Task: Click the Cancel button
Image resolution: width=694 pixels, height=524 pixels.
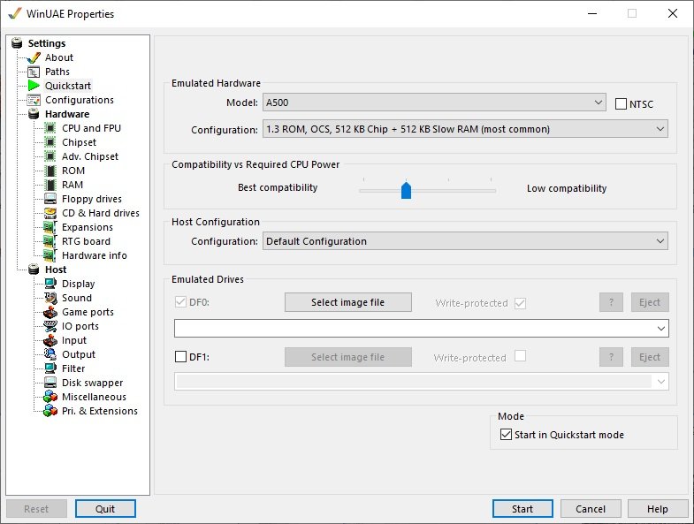Action: point(591,509)
